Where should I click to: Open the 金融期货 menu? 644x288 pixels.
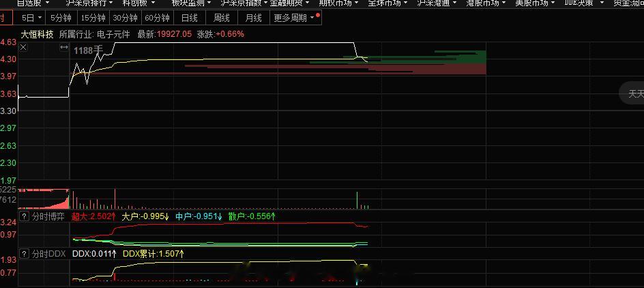289,3
